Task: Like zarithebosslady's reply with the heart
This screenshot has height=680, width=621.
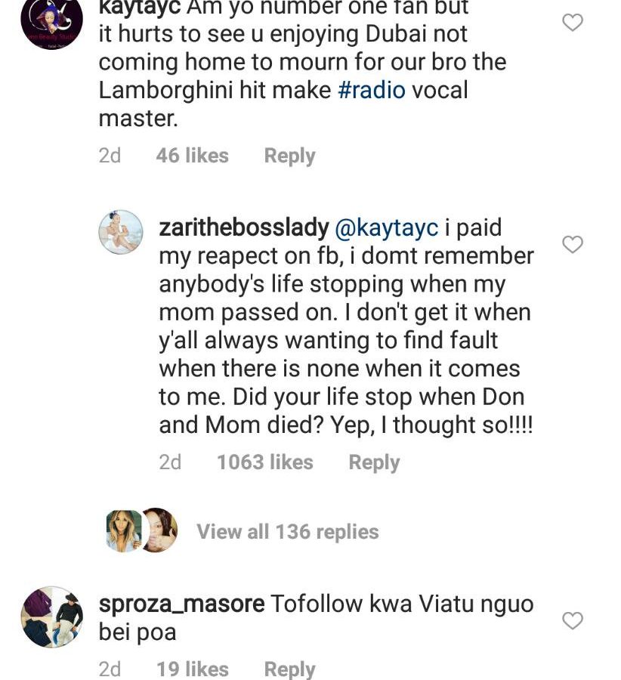Action: tap(573, 245)
